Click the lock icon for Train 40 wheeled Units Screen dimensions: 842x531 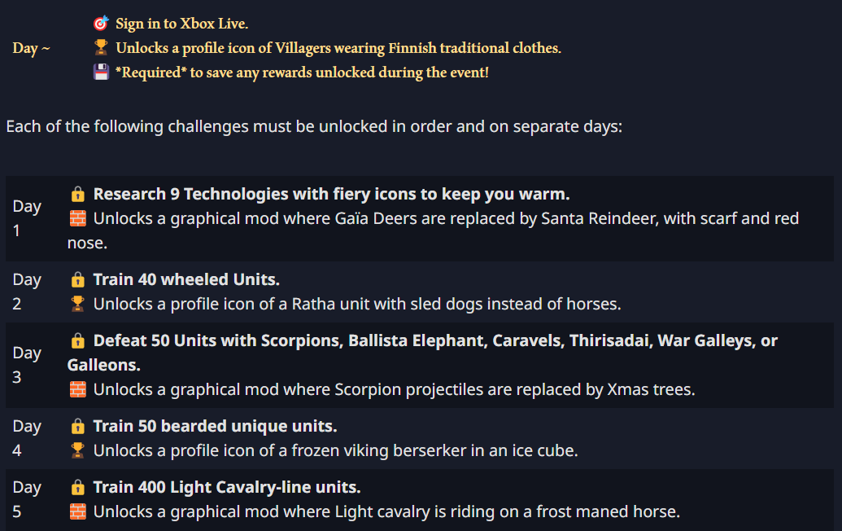[78, 280]
